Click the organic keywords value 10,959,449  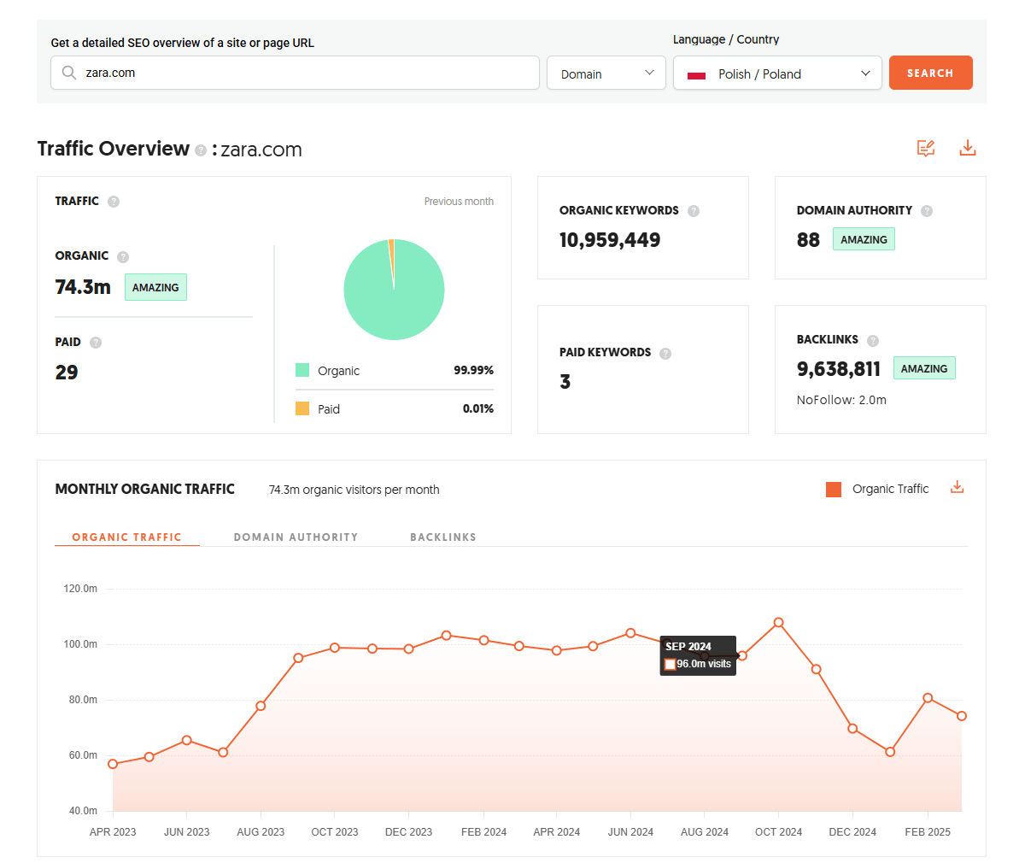(x=610, y=240)
